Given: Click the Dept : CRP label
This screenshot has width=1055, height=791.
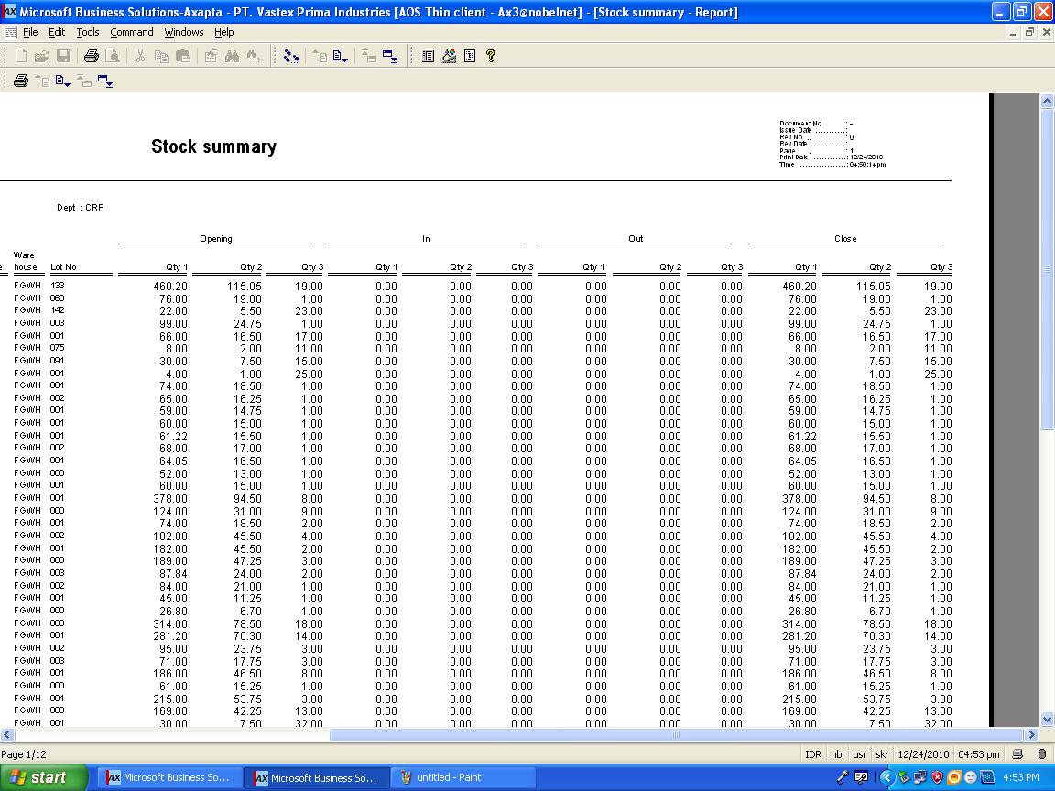Looking at the screenshot, I should click(80, 207).
